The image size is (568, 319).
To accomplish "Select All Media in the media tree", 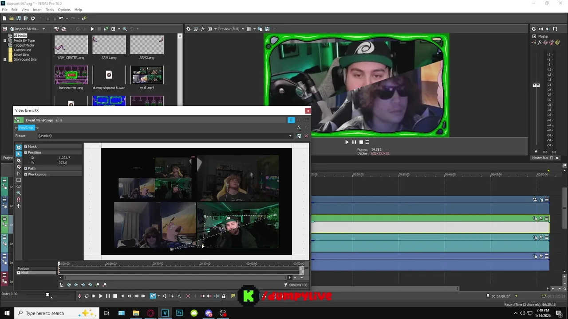I will click(x=20, y=35).
